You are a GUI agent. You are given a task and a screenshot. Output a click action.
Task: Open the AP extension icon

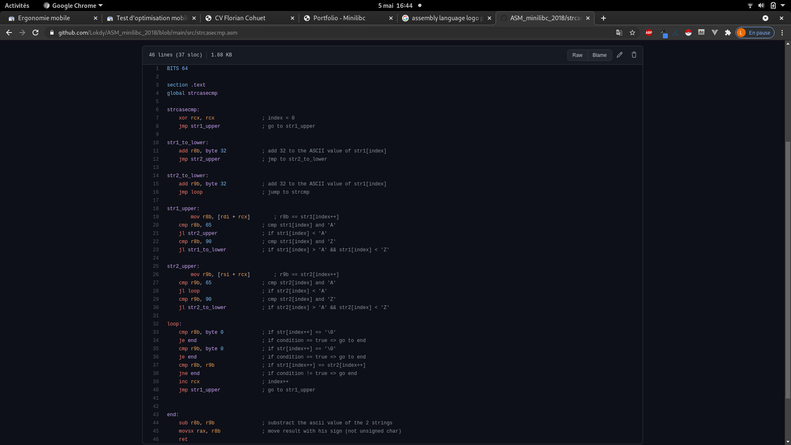coord(701,32)
